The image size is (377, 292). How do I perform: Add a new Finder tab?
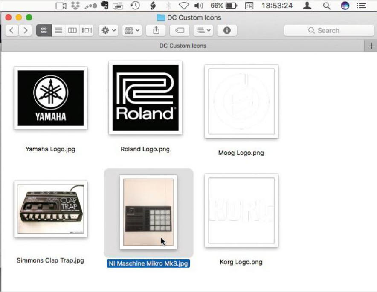[x=371, y=46]
